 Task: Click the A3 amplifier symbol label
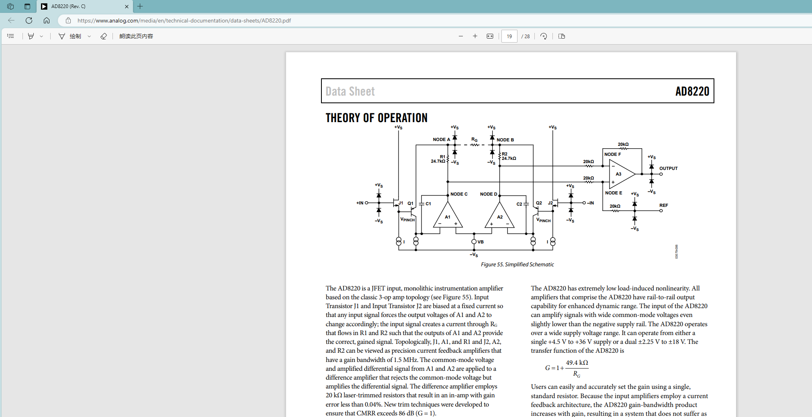(618, 174)
